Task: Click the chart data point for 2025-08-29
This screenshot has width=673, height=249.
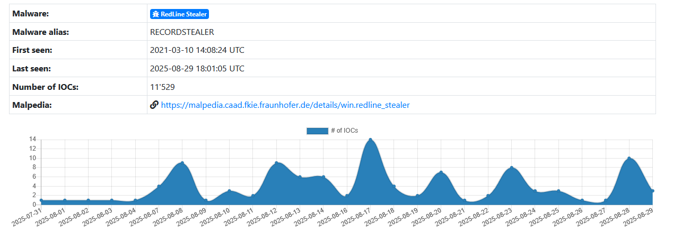Action: (652, 191)
